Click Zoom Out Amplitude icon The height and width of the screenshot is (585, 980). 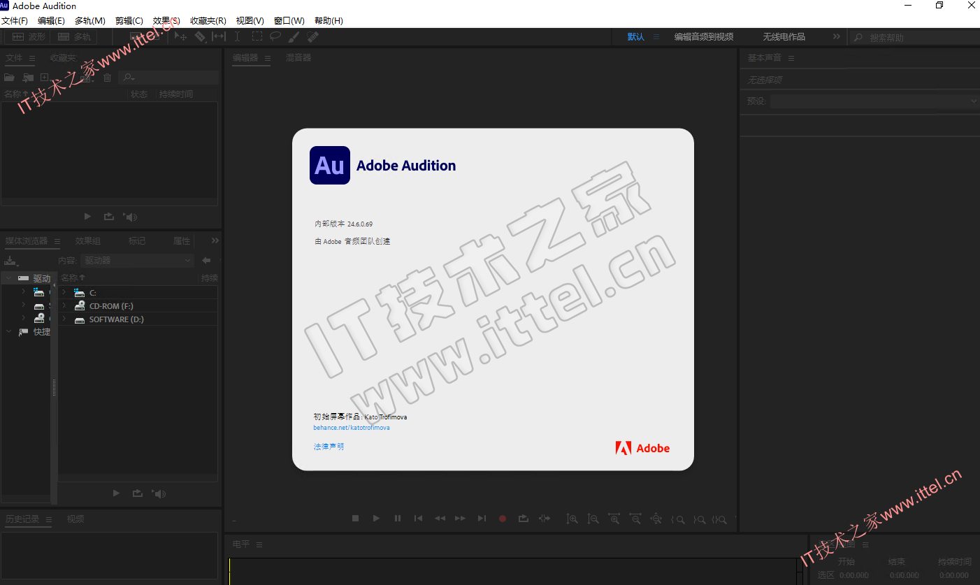(x=593, y=519)
